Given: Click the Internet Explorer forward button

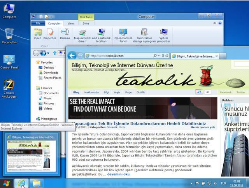Looking at the screenshot, I should [x=81, y=56].
